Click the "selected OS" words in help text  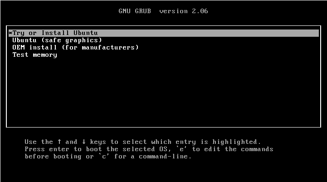(146, 149)
